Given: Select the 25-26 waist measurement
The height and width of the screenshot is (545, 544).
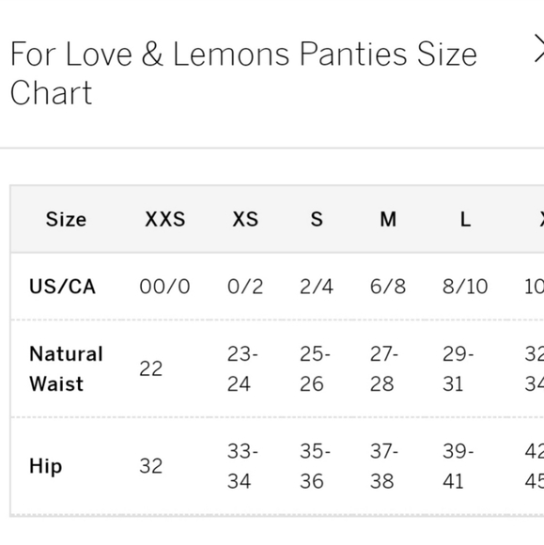Looking at the screenshot, I should point(315,368).
